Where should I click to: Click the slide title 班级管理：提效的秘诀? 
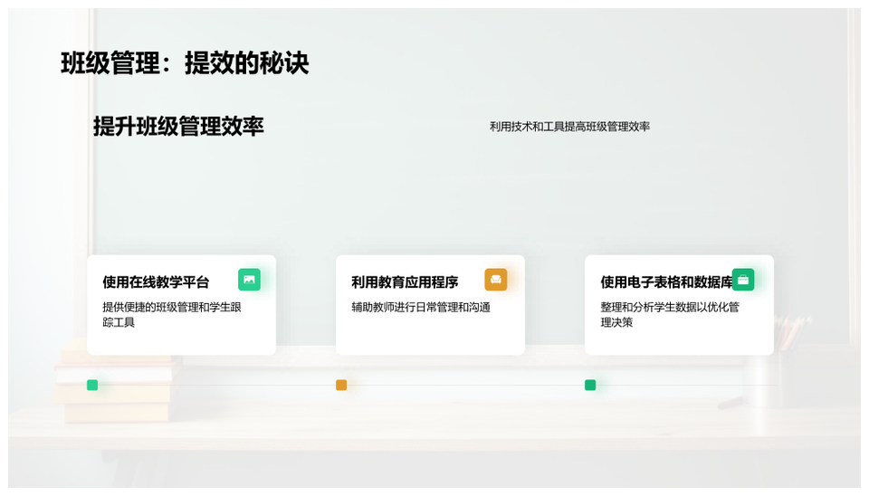(x=185, y=63)
